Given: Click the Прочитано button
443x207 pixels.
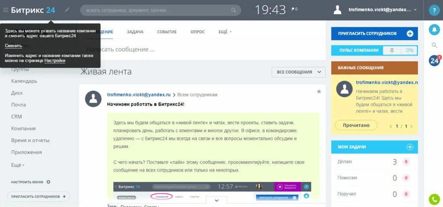Looking at the screenshot, I should [x=356, y=125].
